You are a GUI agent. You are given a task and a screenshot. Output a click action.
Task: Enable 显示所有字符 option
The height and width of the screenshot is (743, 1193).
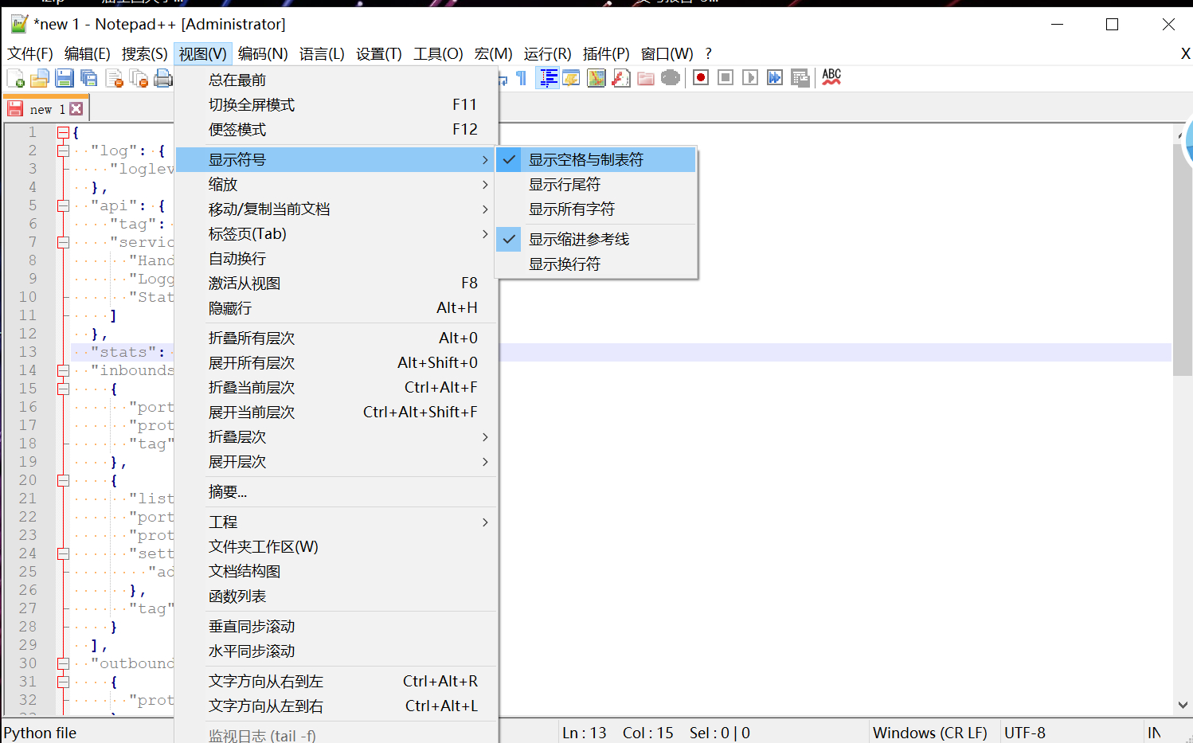[596, 209]
